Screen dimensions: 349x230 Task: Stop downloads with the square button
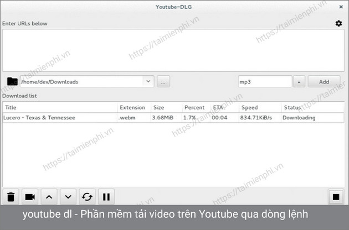336,197
